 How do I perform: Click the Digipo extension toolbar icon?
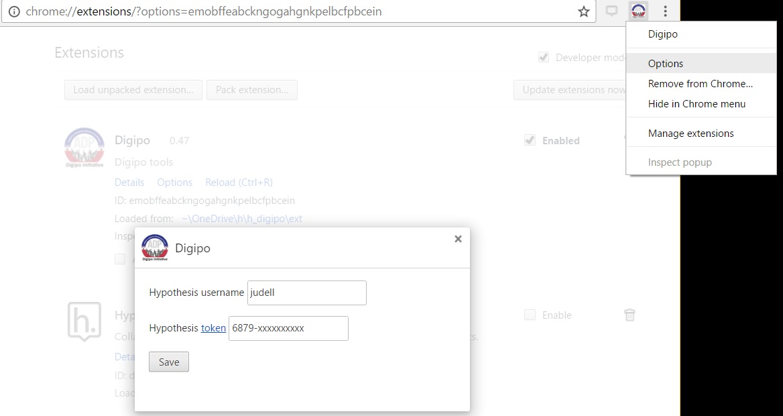[x=639, y=11]
